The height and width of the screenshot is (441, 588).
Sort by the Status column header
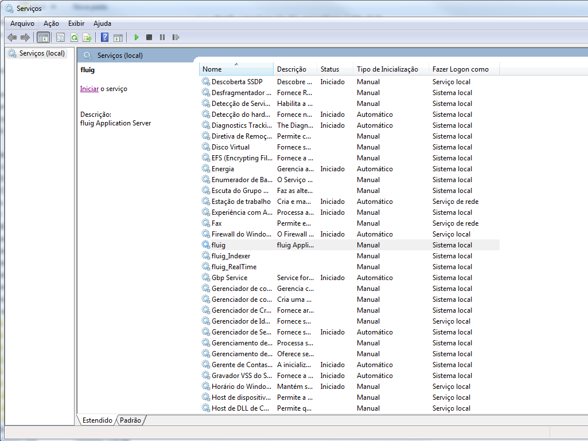[x=335, y=69]
